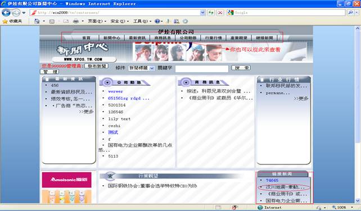Image resolution: width=361 pixels, height=211 pixels.
Task: Select the 新聞中心 navigation tab
Action: [112, 38]
